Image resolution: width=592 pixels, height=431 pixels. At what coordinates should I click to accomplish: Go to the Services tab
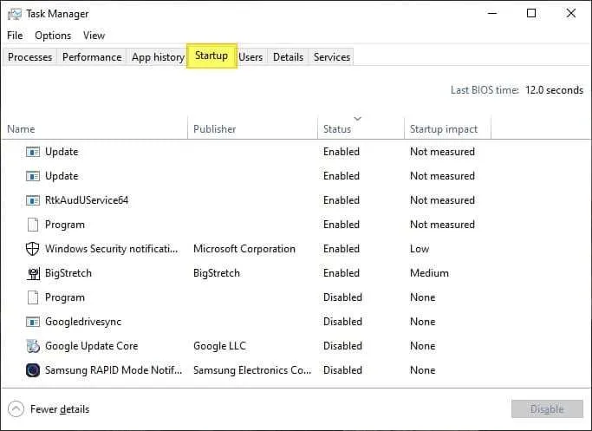pos(332,57)
